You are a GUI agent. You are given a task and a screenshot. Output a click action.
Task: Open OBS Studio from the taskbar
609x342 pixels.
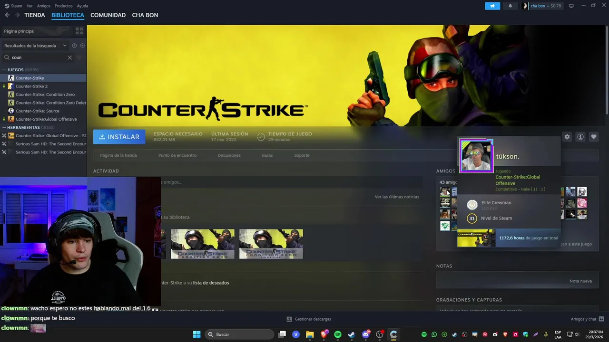pos(380,334)
